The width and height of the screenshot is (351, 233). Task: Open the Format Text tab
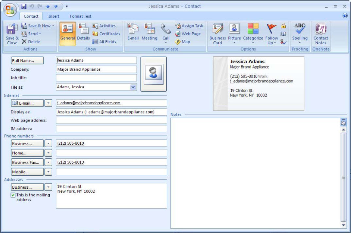(x=80, y=16)
